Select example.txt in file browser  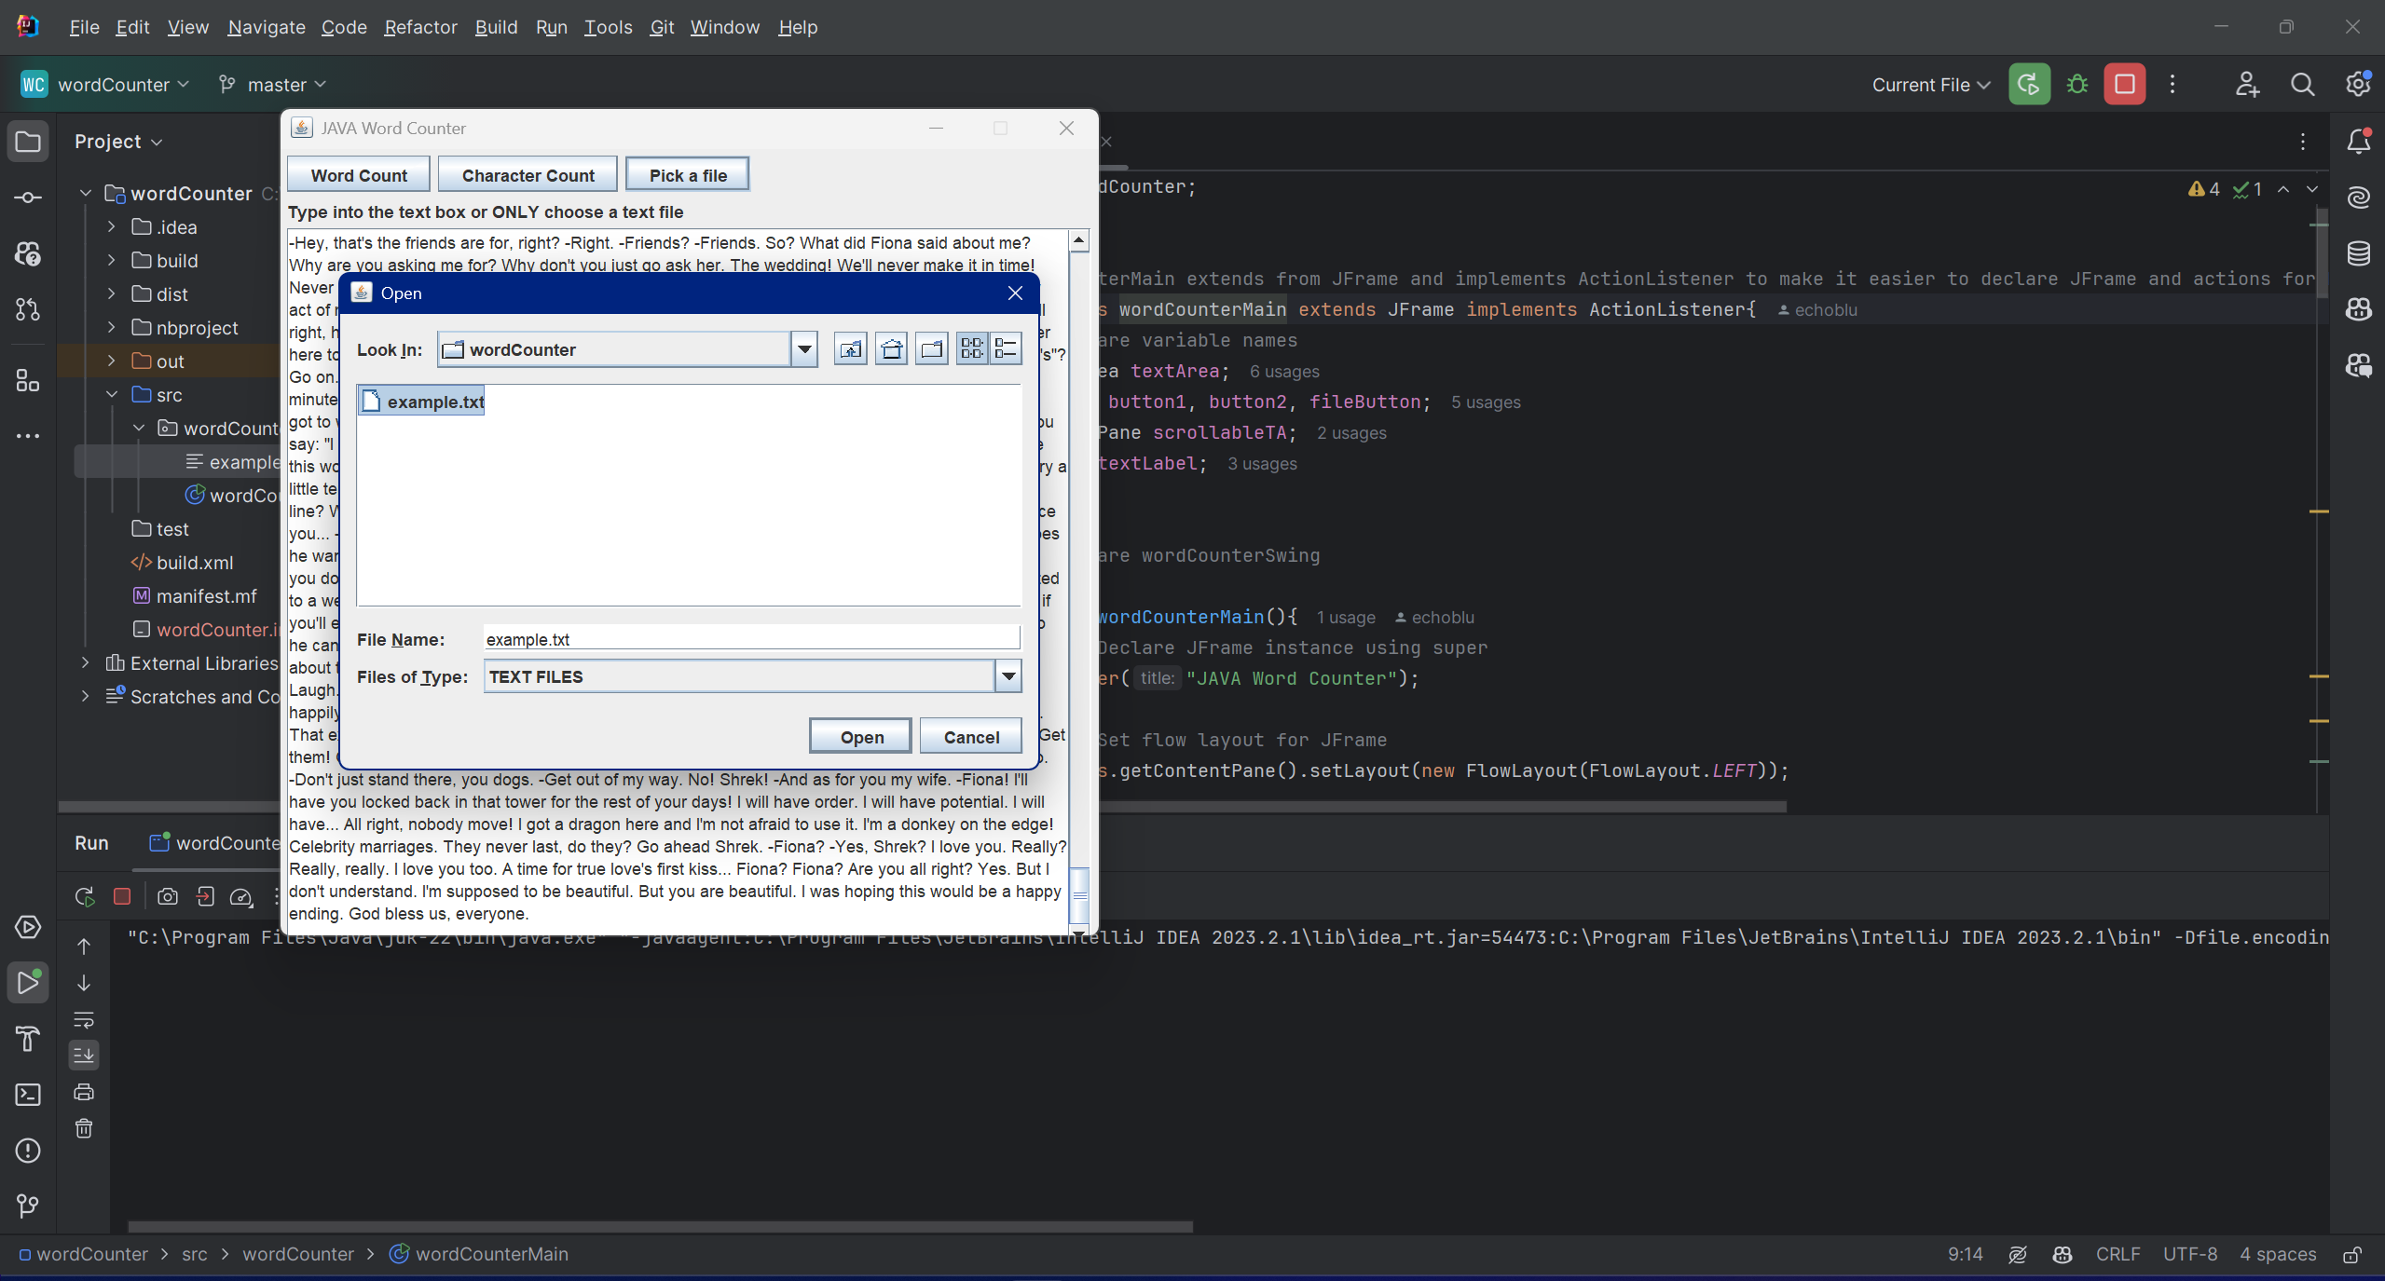[433, 401]
